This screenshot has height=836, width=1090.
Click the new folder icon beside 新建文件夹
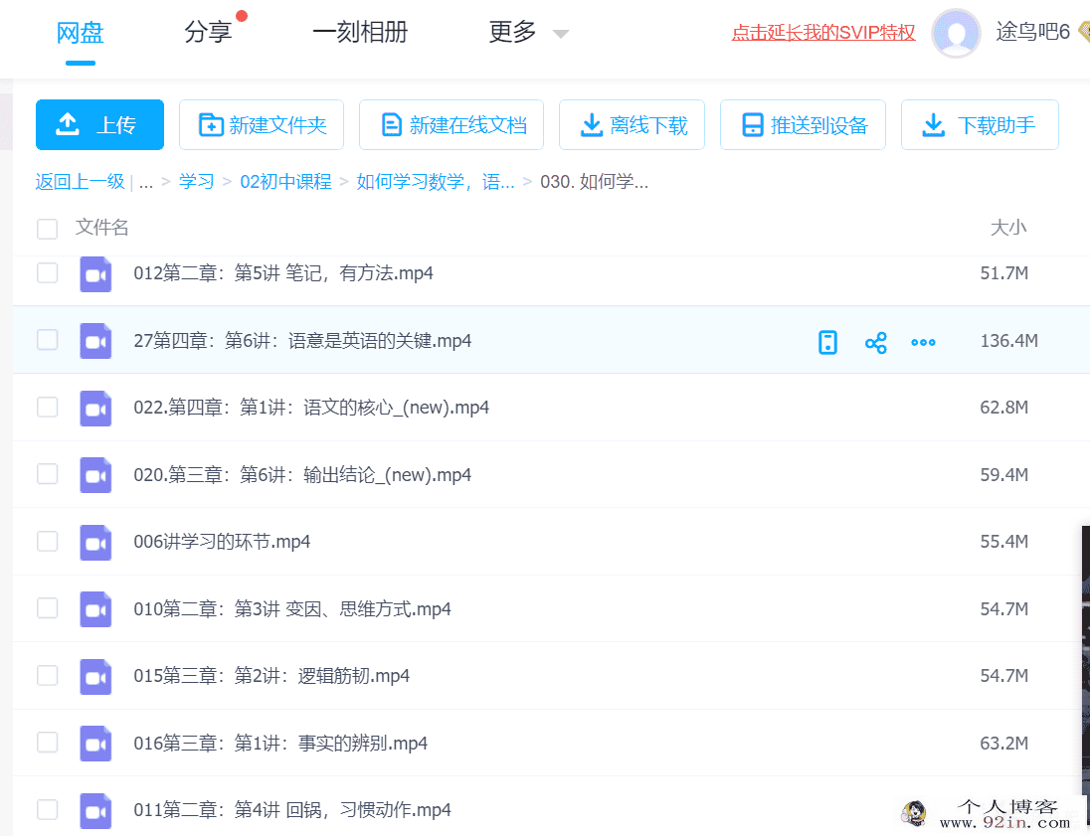click(211, 125)
